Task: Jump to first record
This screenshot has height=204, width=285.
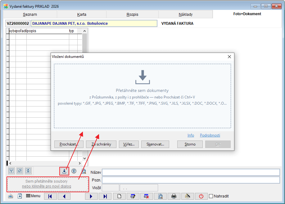Action: [50, 196]
